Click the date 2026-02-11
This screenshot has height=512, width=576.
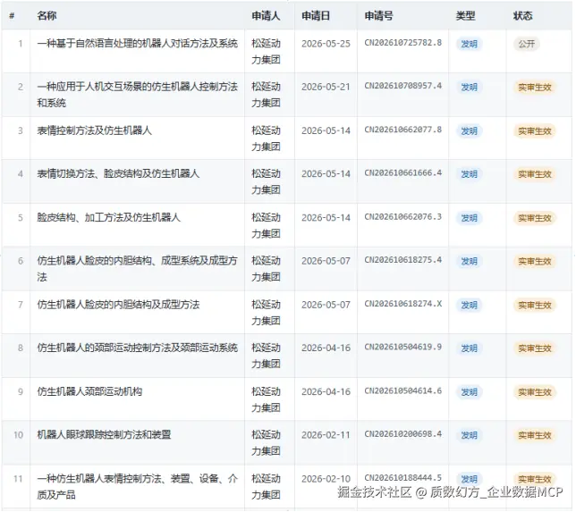click(326, 435)
